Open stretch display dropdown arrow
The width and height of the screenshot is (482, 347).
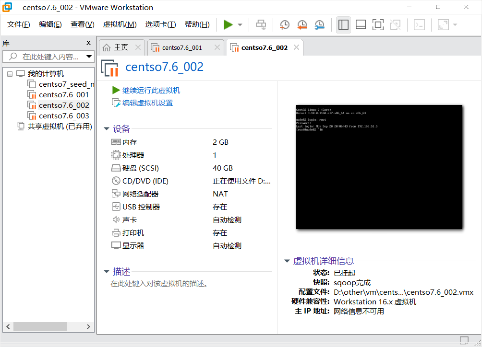tap(455, 24)
